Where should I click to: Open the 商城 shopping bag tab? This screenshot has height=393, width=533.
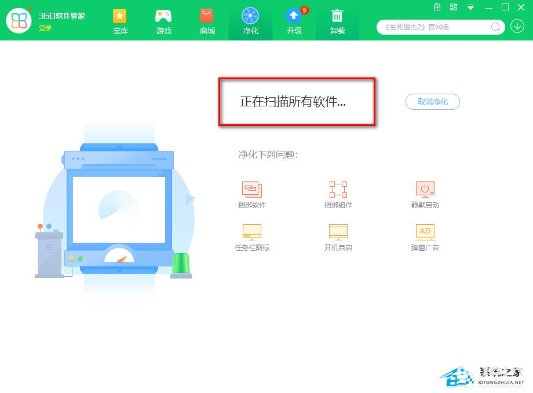[207, 21]
